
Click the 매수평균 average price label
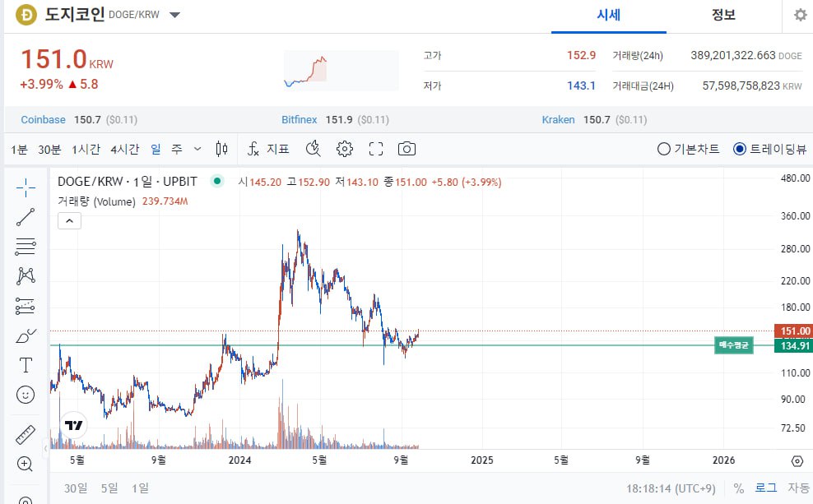pyautogui.click(x=734, y=345)
